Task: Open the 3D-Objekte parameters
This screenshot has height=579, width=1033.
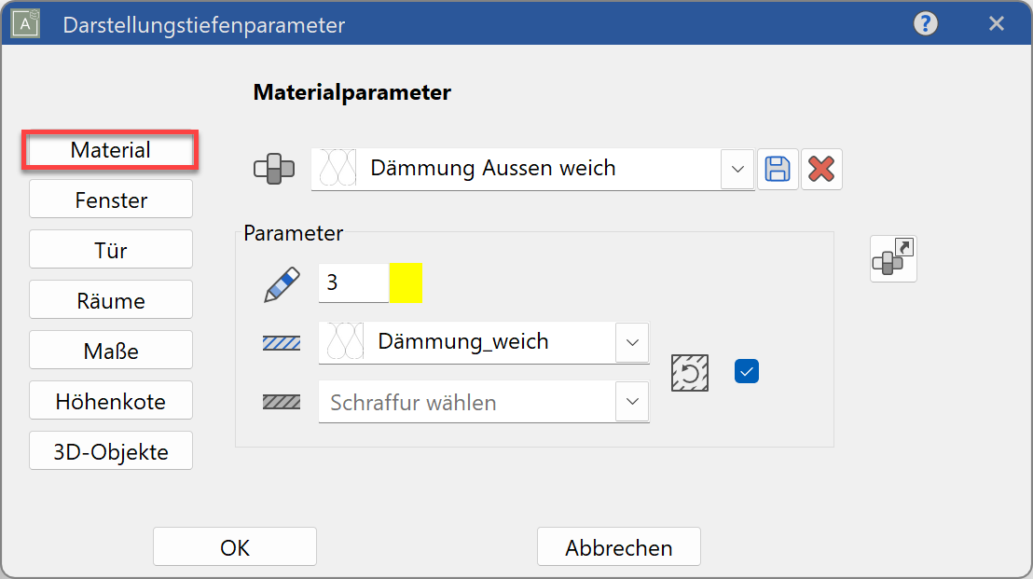Action: point(110,450)
